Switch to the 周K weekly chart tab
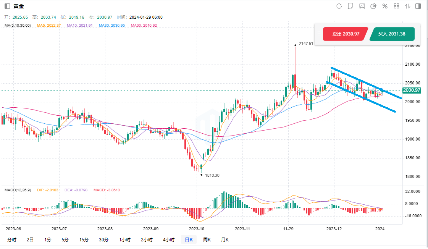 [207, 240]
